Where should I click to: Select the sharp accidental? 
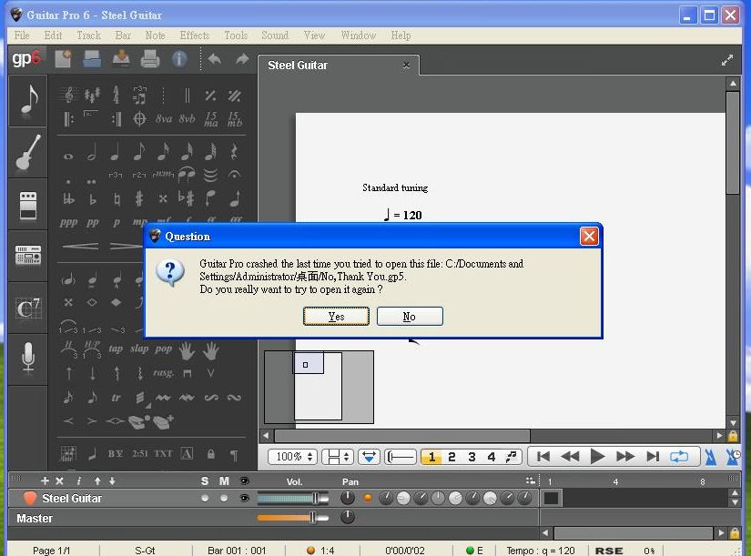139,197
